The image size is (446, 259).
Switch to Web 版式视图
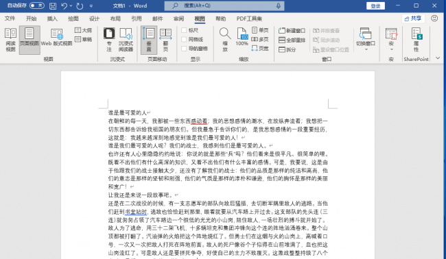(56, 38)
